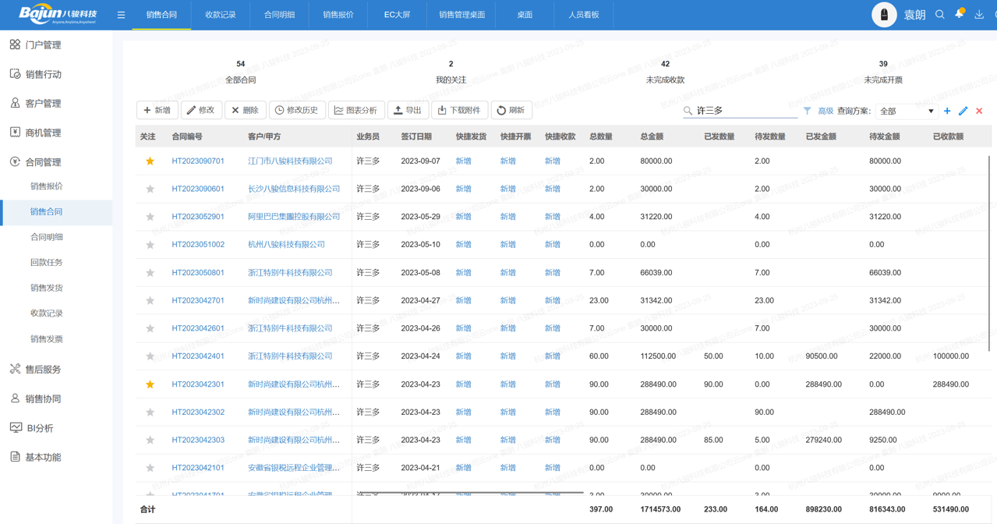Click the search input containing 许三多
This screenshot has width=997, height=524.
741,110
